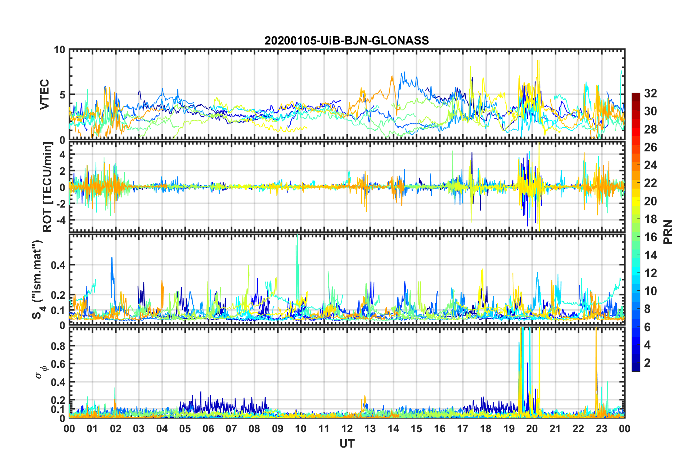
Task: Click x-axis tick label 19
Action: pos(509,429)
